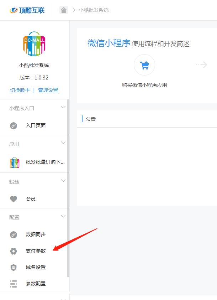Collapse the 粉丝 section chevron
This screenshot has height=300, width=217.
coord(63,181)
